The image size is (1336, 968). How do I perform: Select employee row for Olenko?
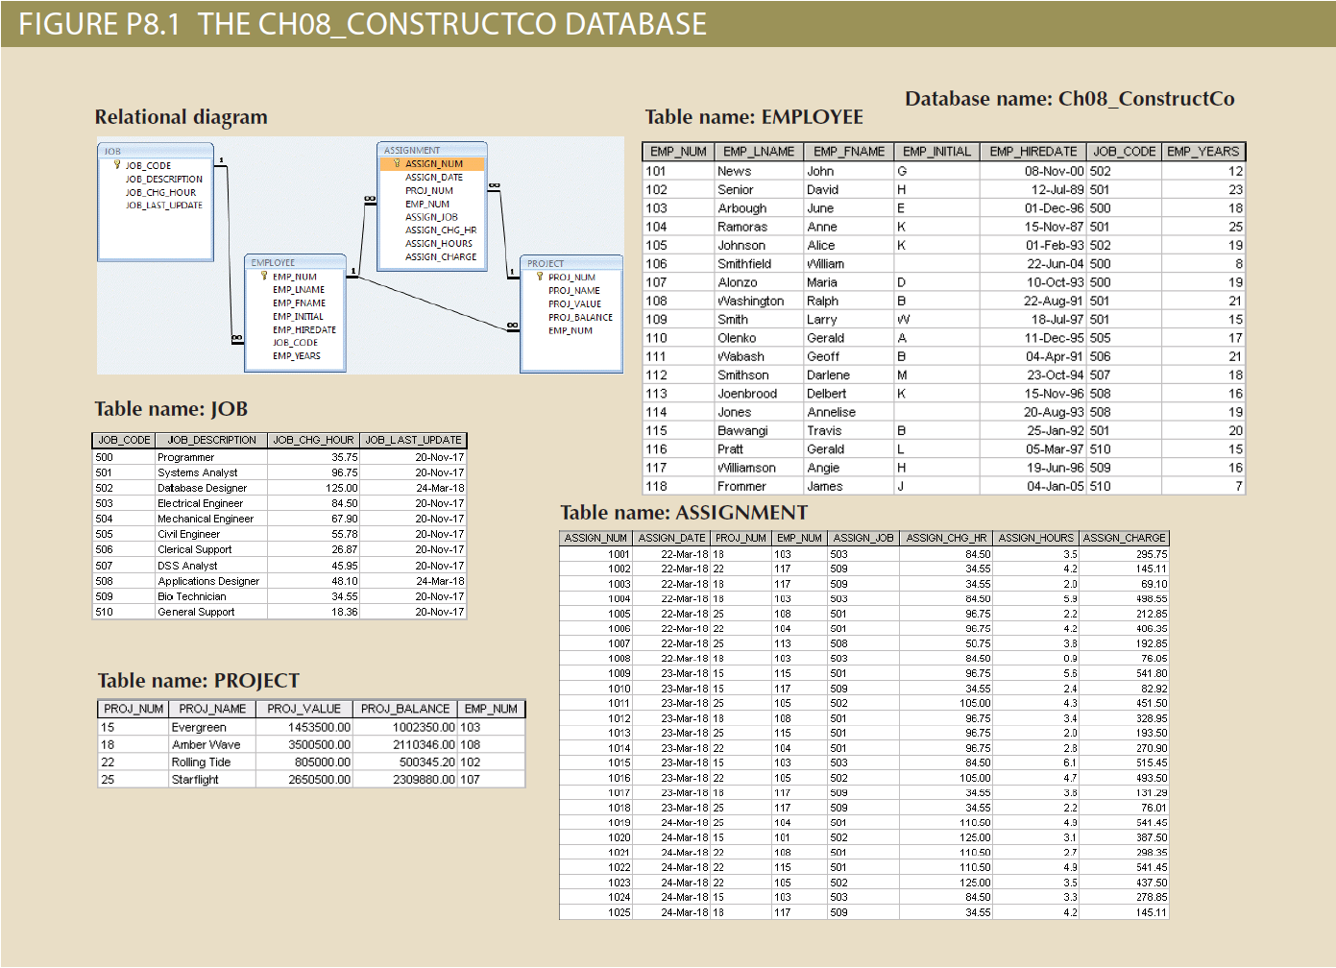740,337
